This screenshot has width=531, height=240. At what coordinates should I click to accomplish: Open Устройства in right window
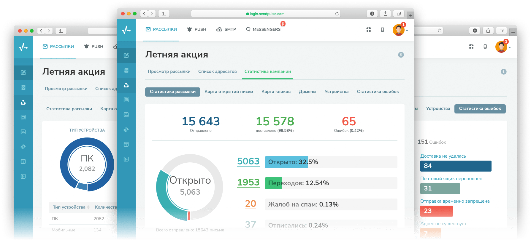click(438, 108)
